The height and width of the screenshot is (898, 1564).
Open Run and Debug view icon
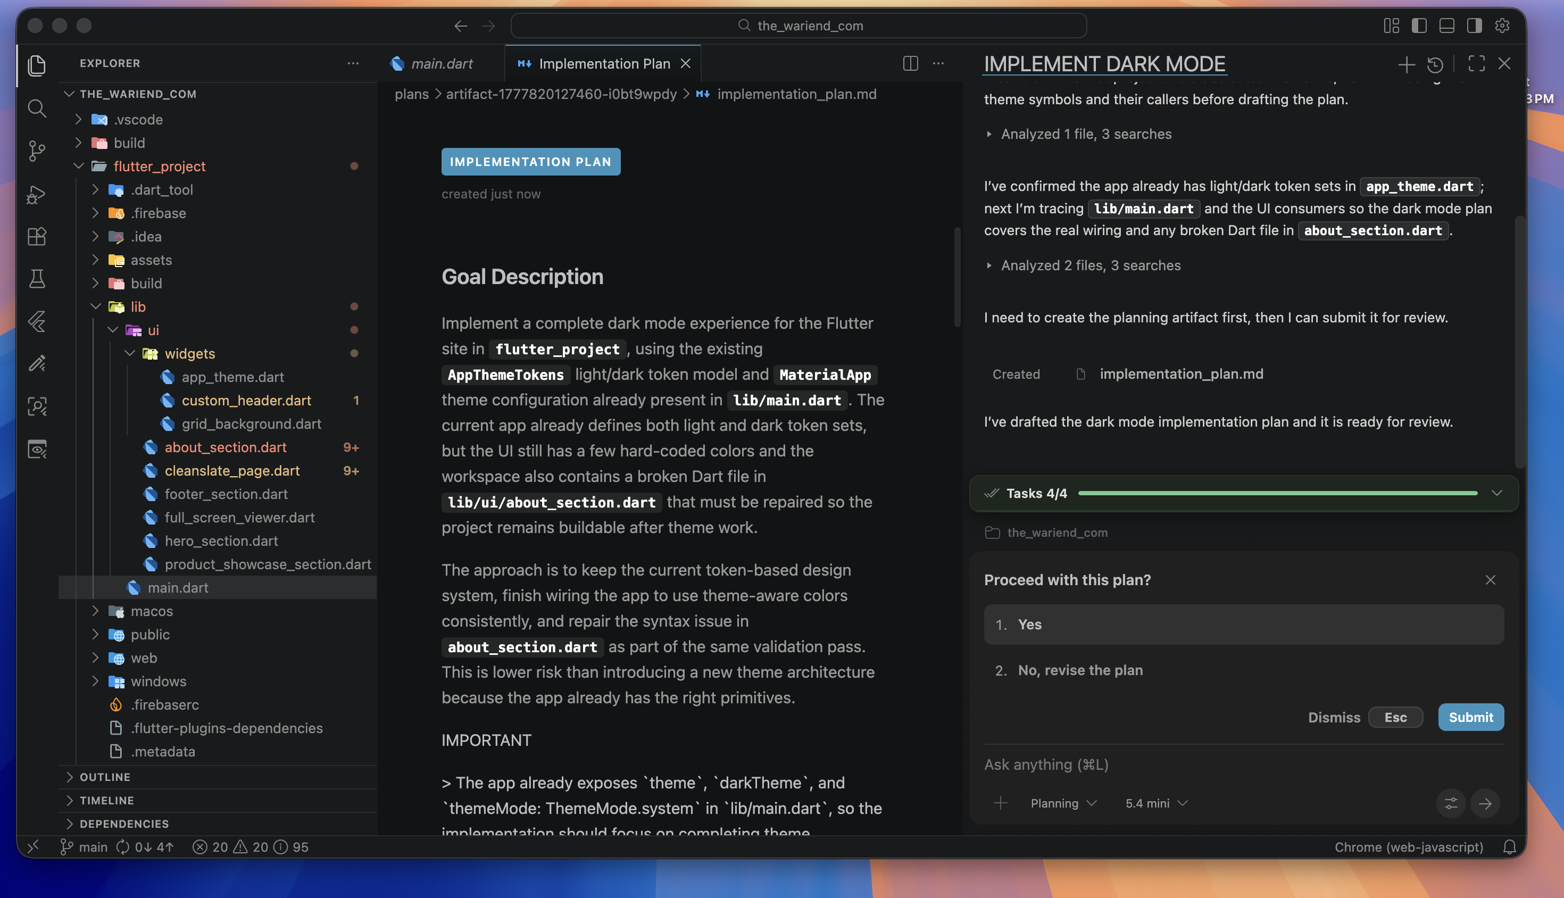(37, 194)
